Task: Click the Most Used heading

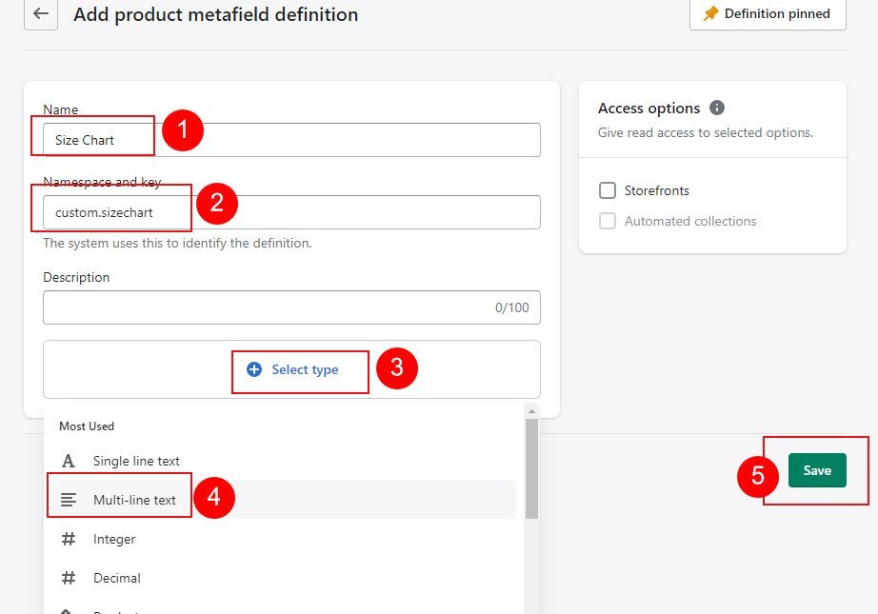Action: click(x=87, y=426)
